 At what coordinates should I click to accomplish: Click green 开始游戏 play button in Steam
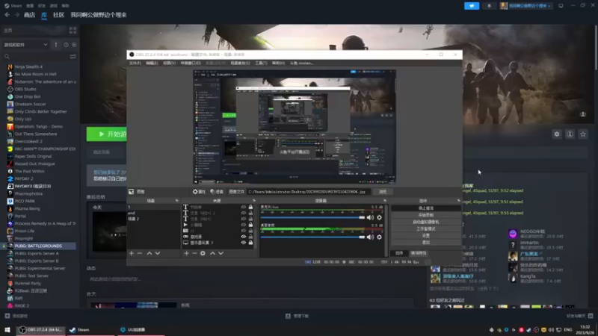(x=107, y=134)
